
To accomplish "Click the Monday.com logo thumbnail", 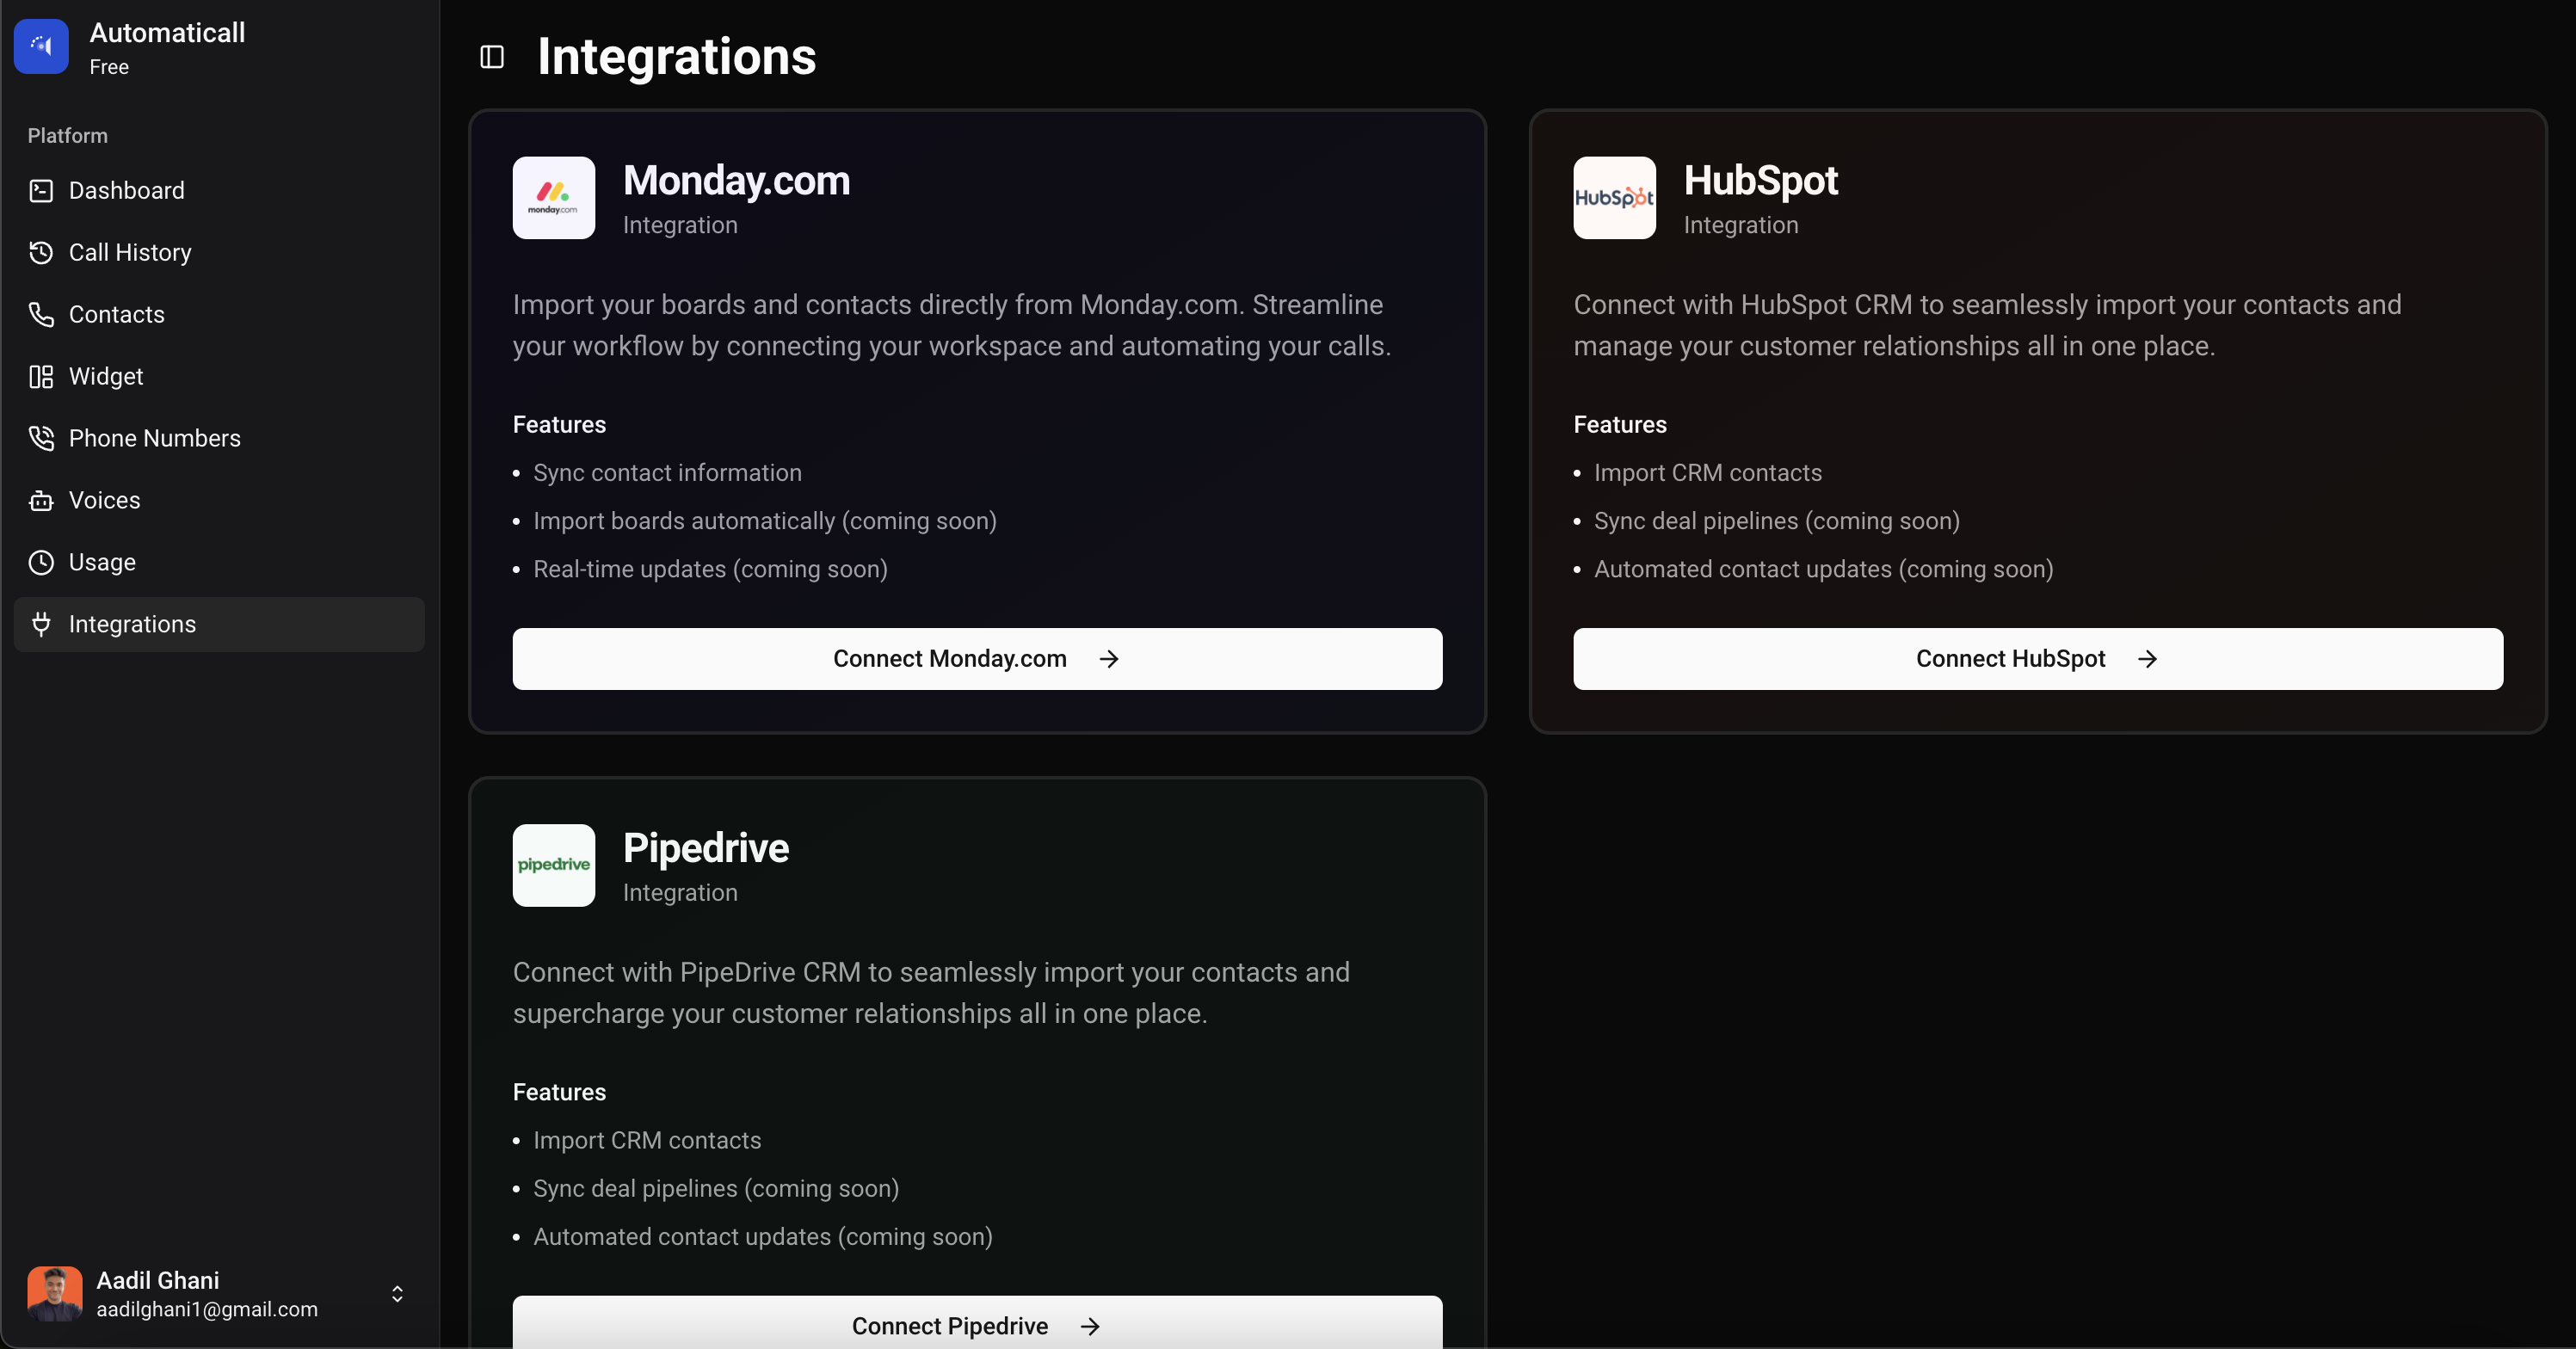I will (x=553, y=198).
